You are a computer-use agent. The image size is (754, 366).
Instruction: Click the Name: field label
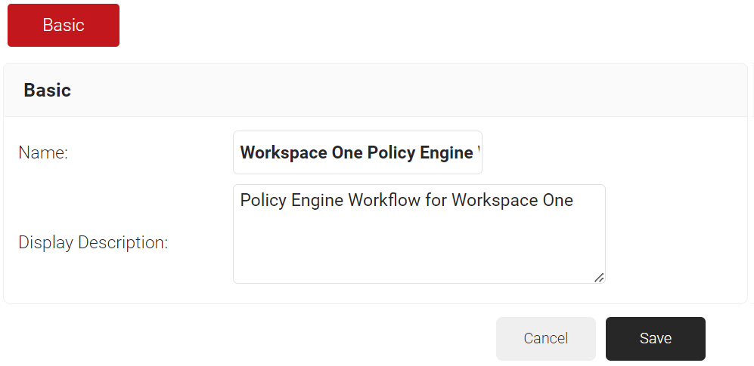coord(43,153)
